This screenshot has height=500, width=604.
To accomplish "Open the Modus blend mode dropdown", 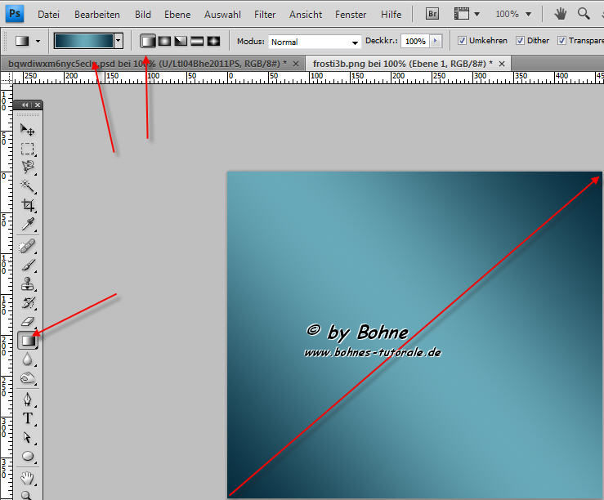I will tap(315, 42).
